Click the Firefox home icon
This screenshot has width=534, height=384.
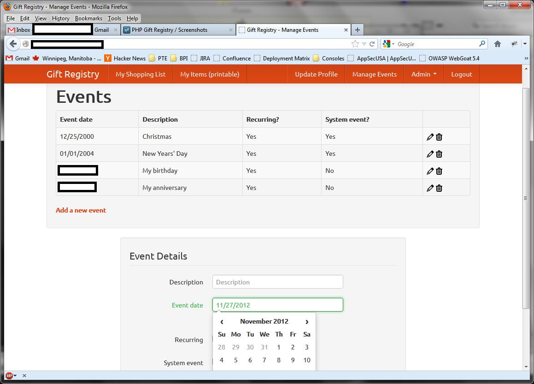coord(498,44)
